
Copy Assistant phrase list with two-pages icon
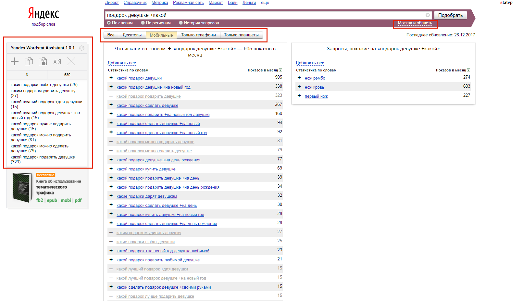[29, 61]
